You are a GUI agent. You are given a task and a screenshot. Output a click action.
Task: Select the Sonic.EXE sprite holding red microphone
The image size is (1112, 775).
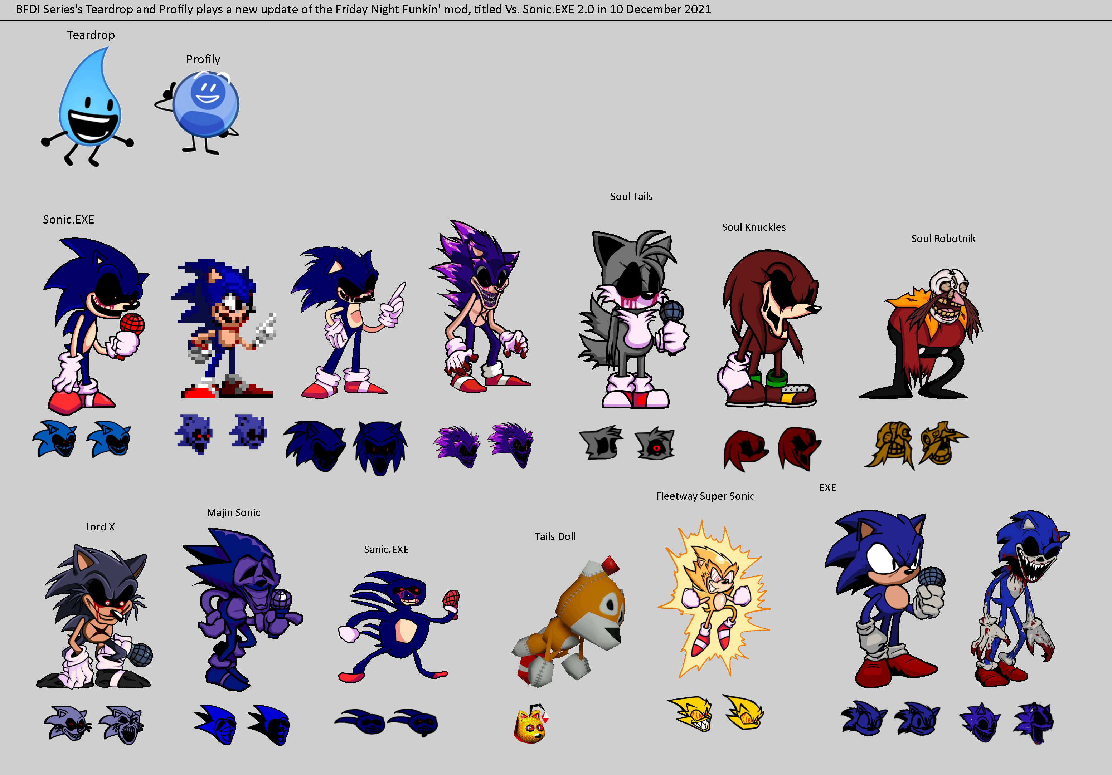96,325
